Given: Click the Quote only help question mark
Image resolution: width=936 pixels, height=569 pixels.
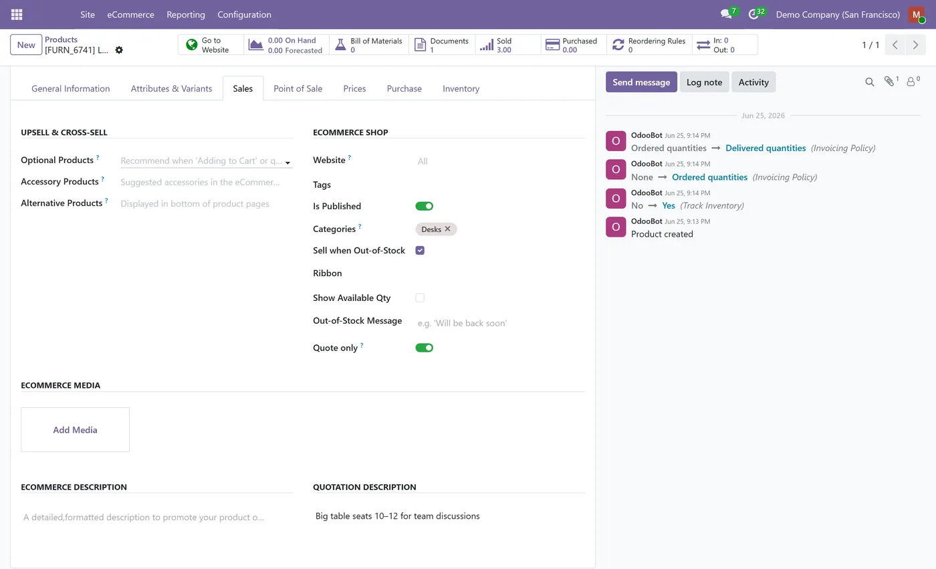Looking at the screenshot, I should [362, 345].
